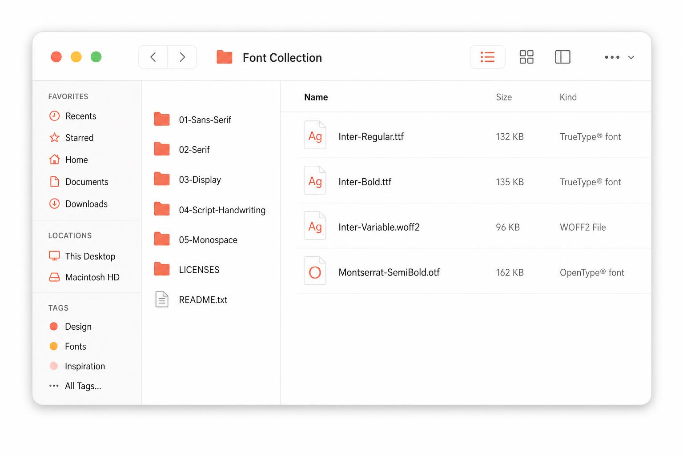Select the orange Fonts tag dot
The image size is (683, 455).
54,346
